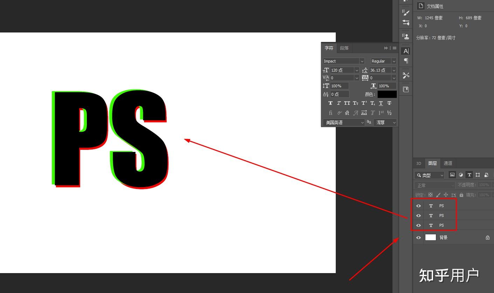Image resolution: width=494 pixels, height=293 pixels.
Task: Click the baseline shift 0 点 field
Action: (x=339, y=94)
